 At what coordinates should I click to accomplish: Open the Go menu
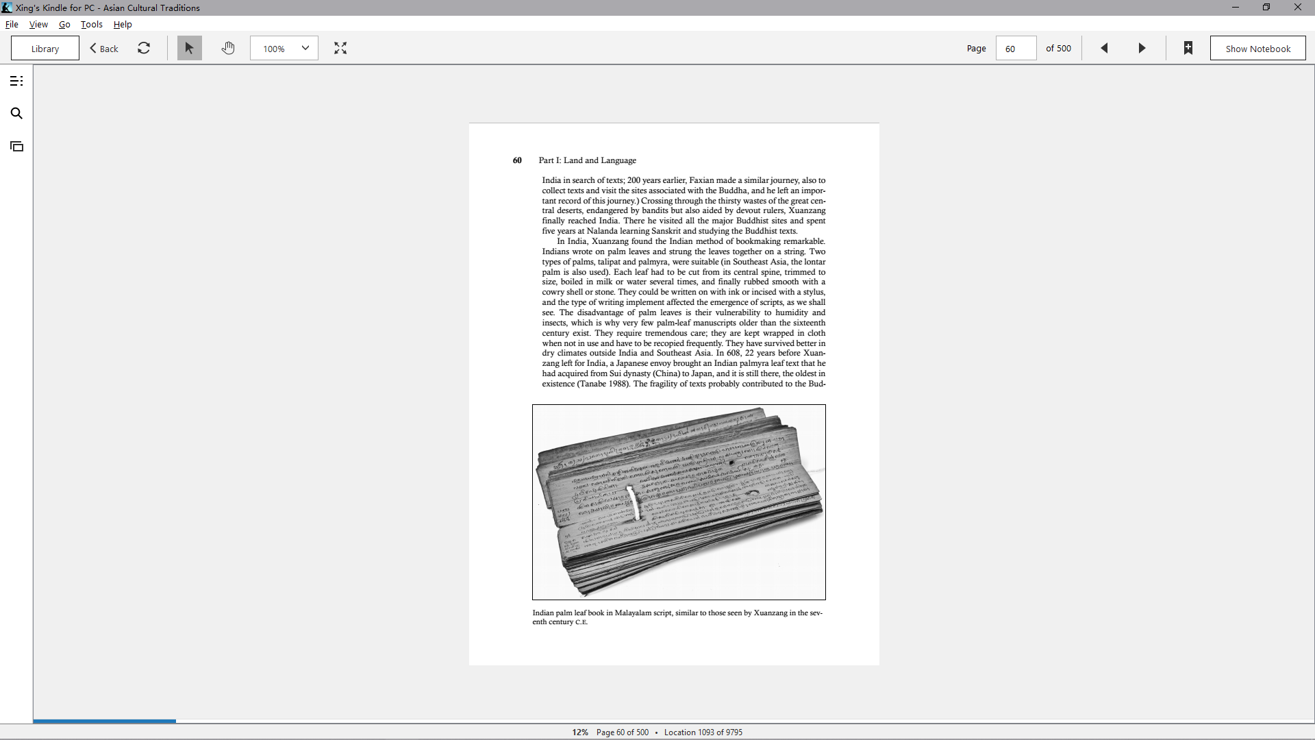click(x=64, y=24)
